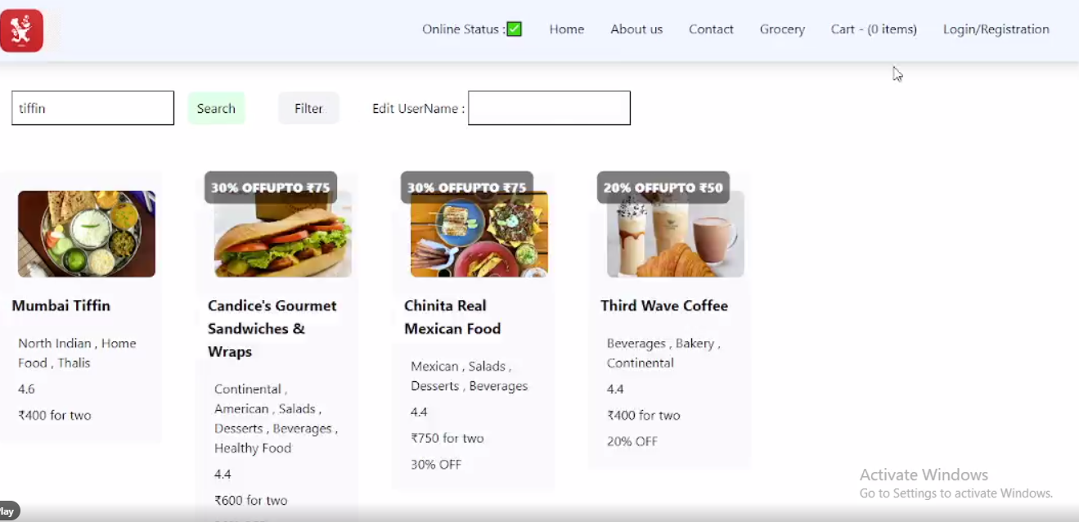Viewport: 1079px width, 522px height.
Task: Click North Indian, Home Food, Thalis text
Action: click(77, 353)
